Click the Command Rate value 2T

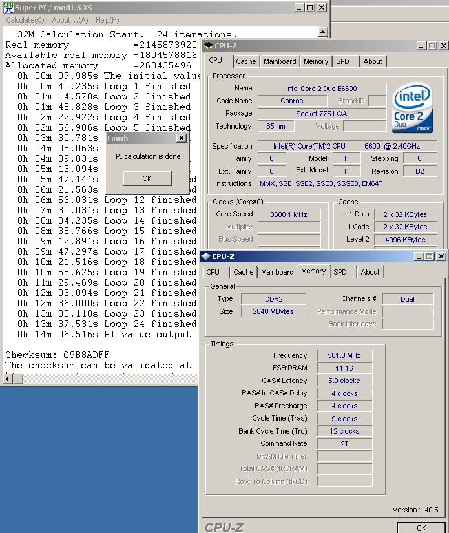click(x=344, y=444)
